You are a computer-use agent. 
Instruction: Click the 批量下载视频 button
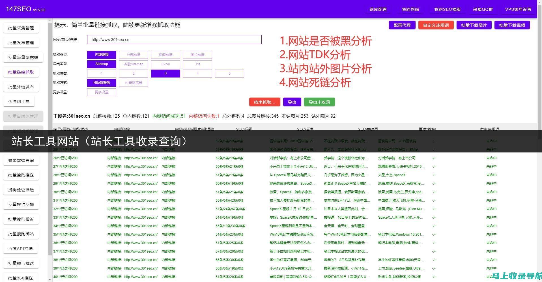click(x=512, y=25)
